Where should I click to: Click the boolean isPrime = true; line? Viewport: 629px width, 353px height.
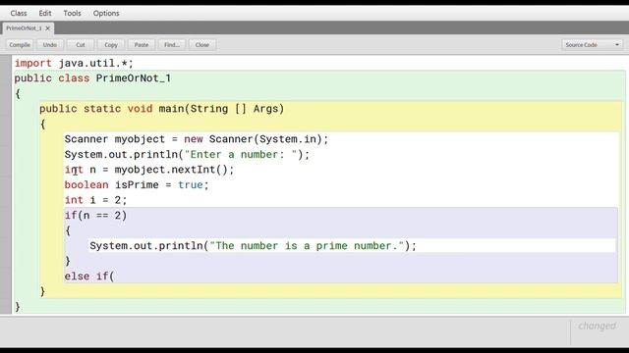[137, 185]
